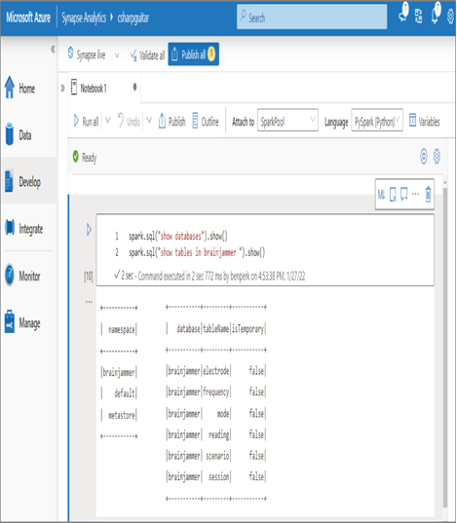Click code line show databases
Screen dimensions: 457x523
point(178,236)
